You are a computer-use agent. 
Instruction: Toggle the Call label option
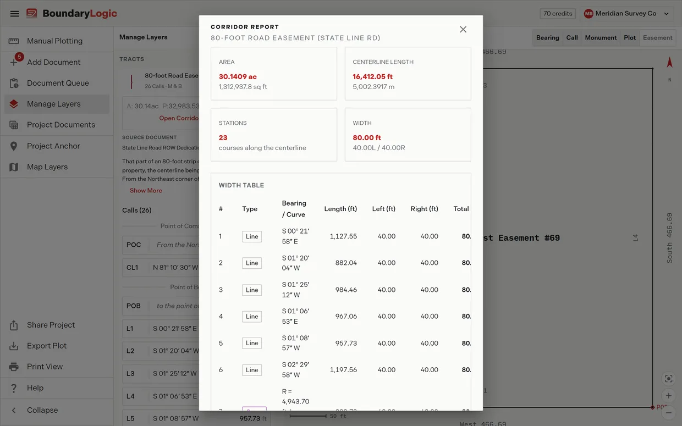572,38
